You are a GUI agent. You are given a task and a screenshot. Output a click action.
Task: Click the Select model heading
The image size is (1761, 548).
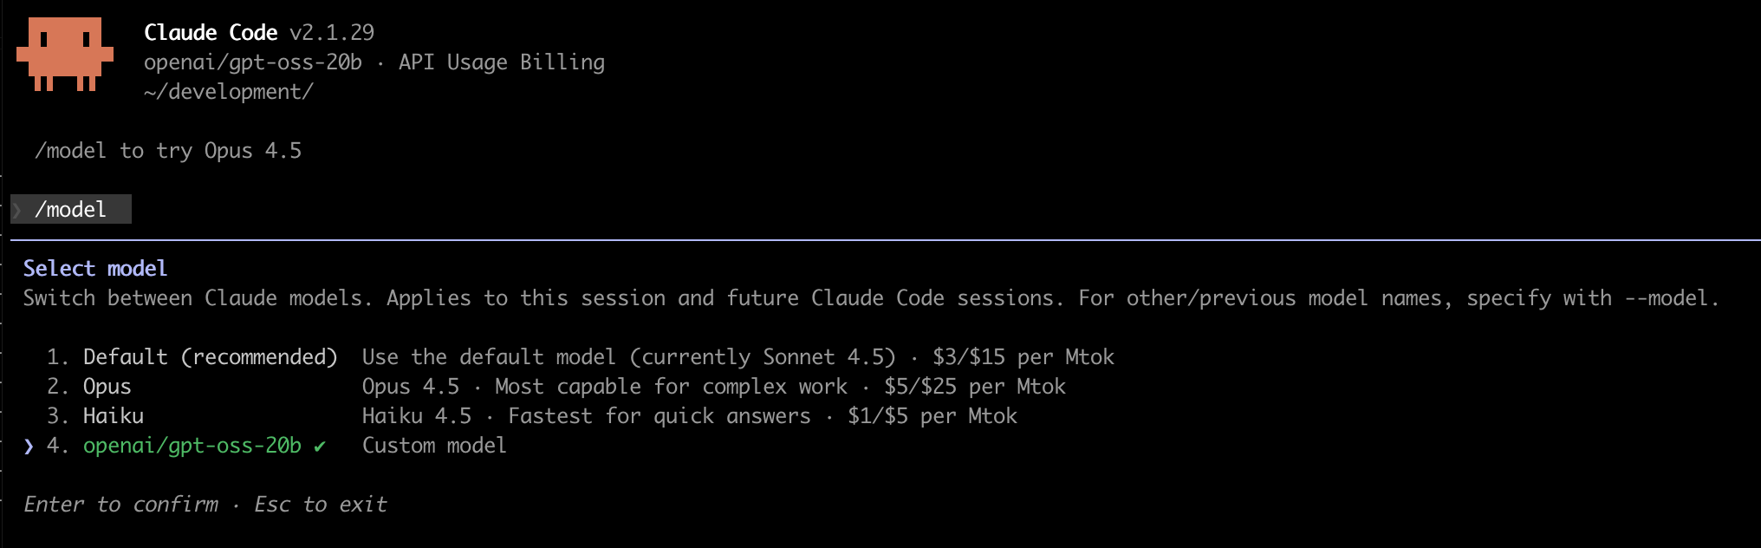pos(95,269)
